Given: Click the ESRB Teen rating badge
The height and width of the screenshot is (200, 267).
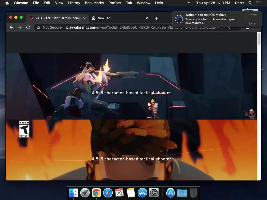Looking at the screenshot, I should [24, 129].
